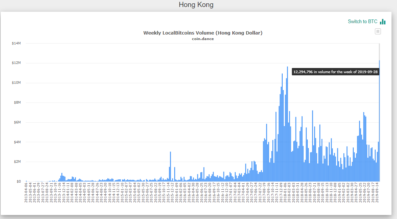
Task: Click the $12M y-axis label
Action: [x=16, y=63]
